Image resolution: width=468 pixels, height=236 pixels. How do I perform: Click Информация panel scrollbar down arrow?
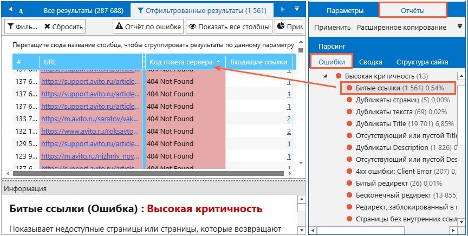point(302,231)
